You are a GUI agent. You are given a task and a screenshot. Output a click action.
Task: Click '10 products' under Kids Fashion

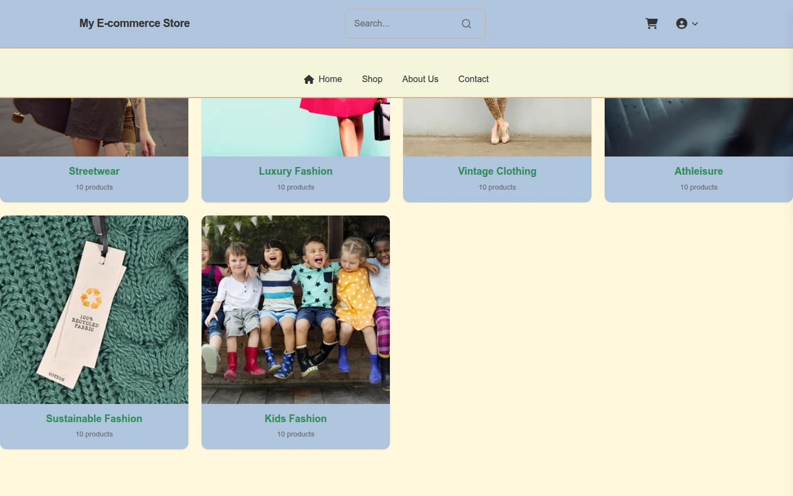296,434
